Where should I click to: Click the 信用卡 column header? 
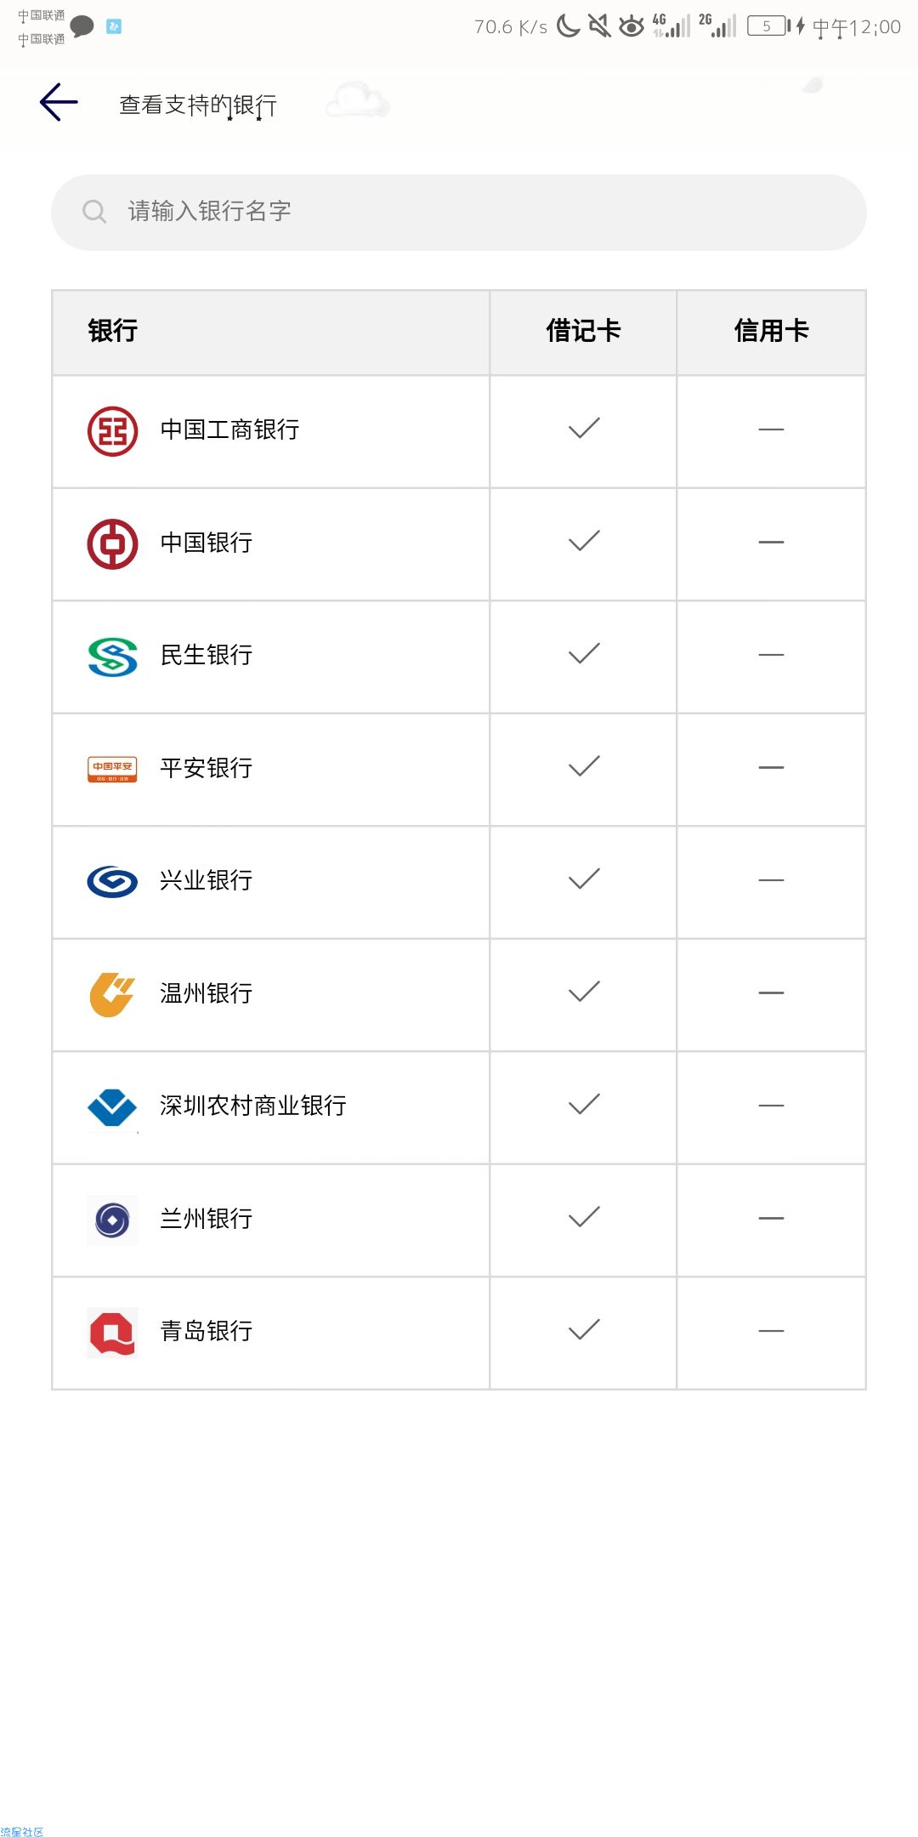(771, 331)
